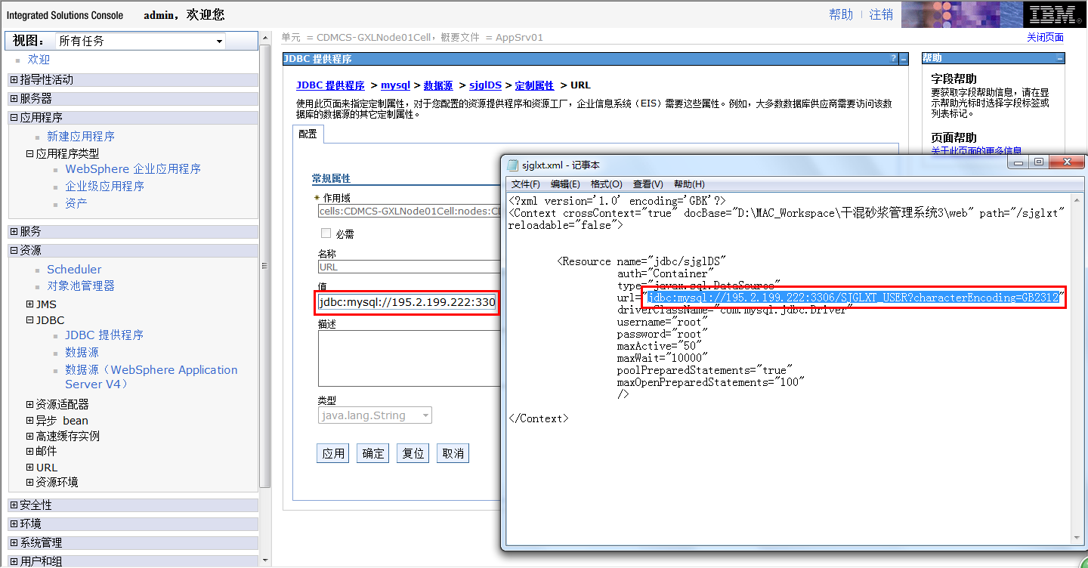Open the Scheduler link
Viewport: 1088px width, 568px height.
[74, 270]
